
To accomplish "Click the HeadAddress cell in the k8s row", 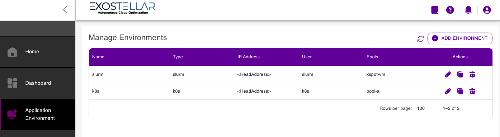I will click(254, 91).
